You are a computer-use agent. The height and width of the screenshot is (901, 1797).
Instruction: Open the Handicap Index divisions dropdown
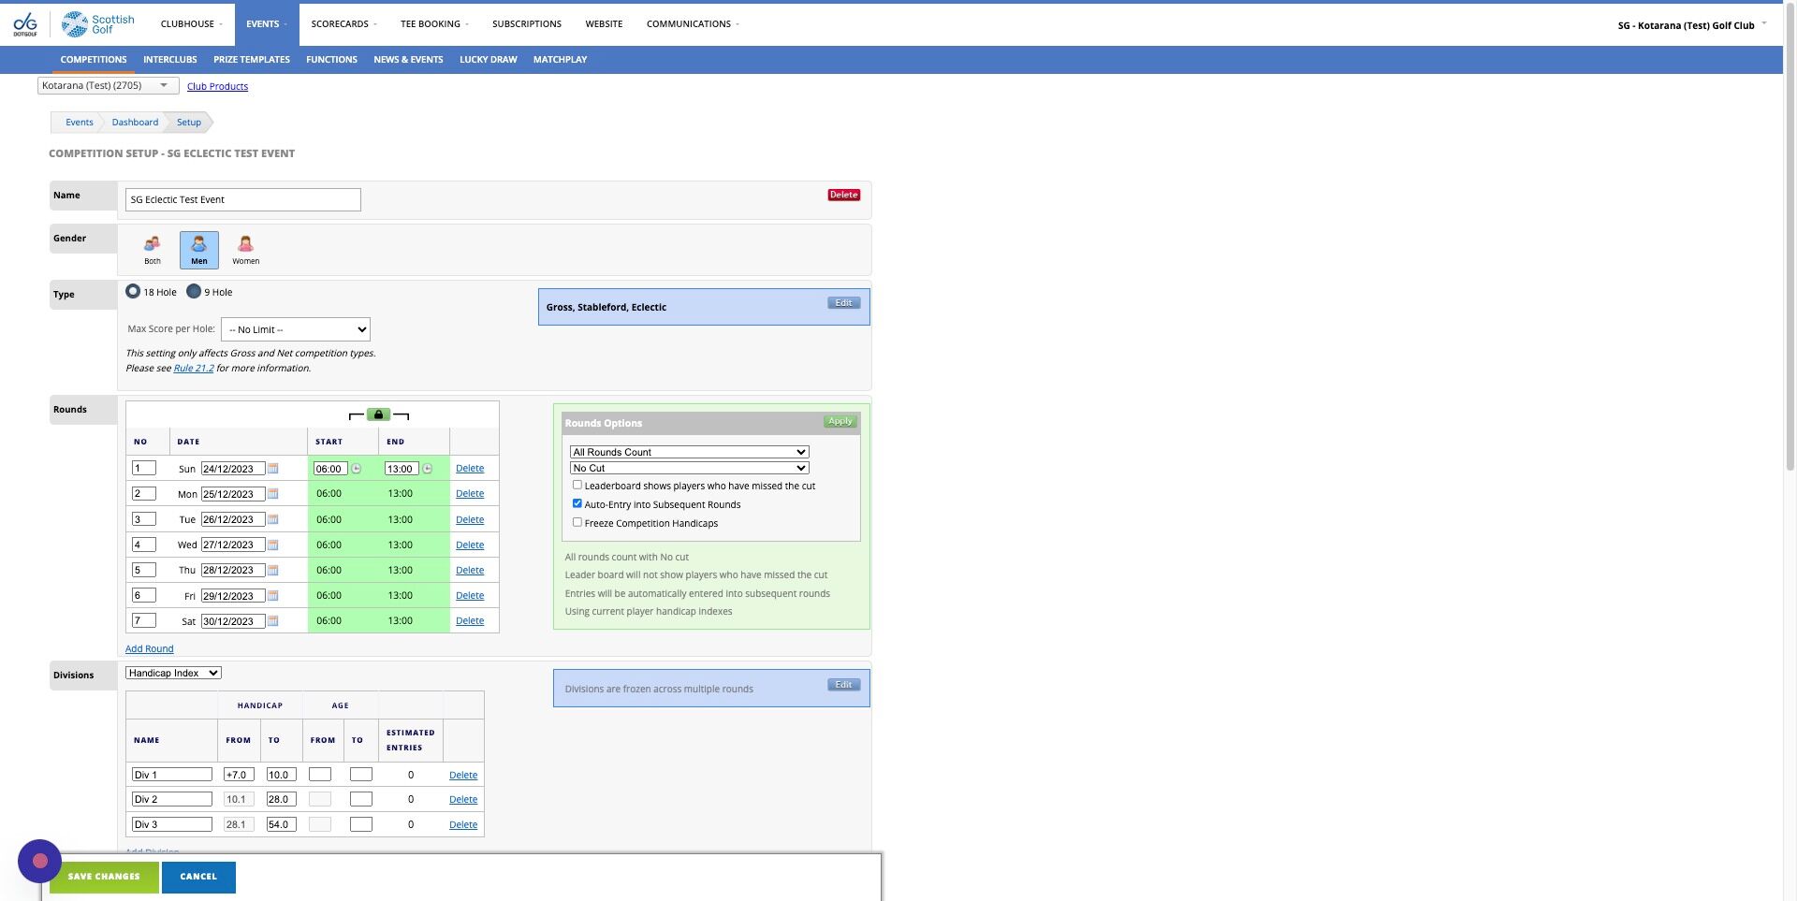point(173,673)
